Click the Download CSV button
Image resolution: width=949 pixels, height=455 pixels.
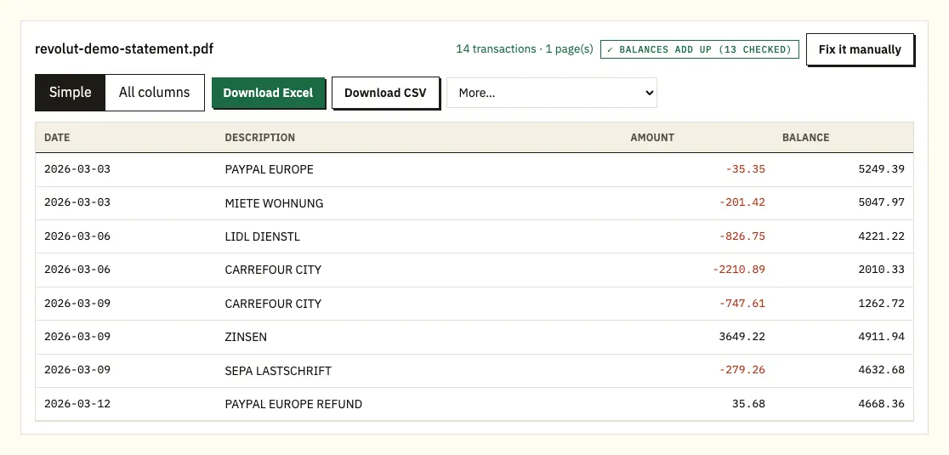(x=385, y=94)
